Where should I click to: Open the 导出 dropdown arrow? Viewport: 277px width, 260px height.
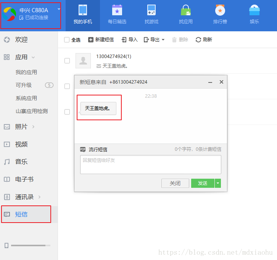[x=163, y=40]
